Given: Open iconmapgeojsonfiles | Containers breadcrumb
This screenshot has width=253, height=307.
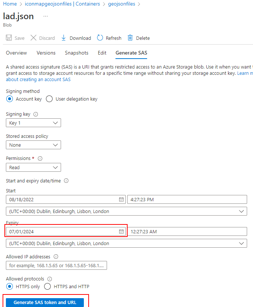Looking at the screenshot, I should coord(62,4).
